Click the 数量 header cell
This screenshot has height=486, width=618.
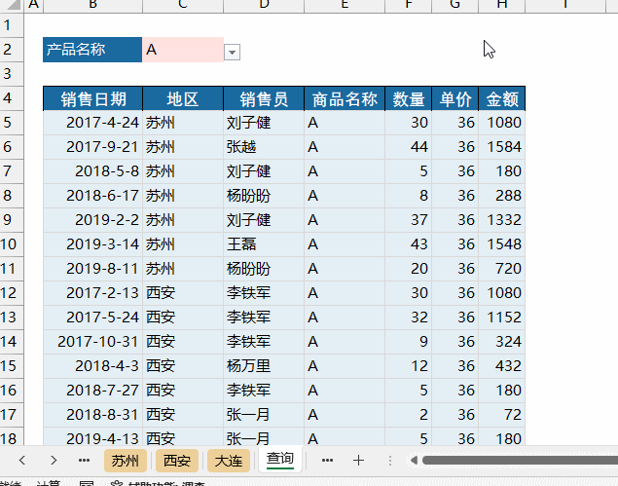[409, 98]
